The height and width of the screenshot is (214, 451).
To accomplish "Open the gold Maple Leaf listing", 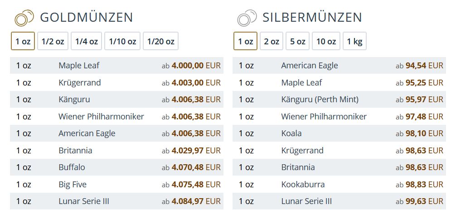I will click(x=79, y=66).
